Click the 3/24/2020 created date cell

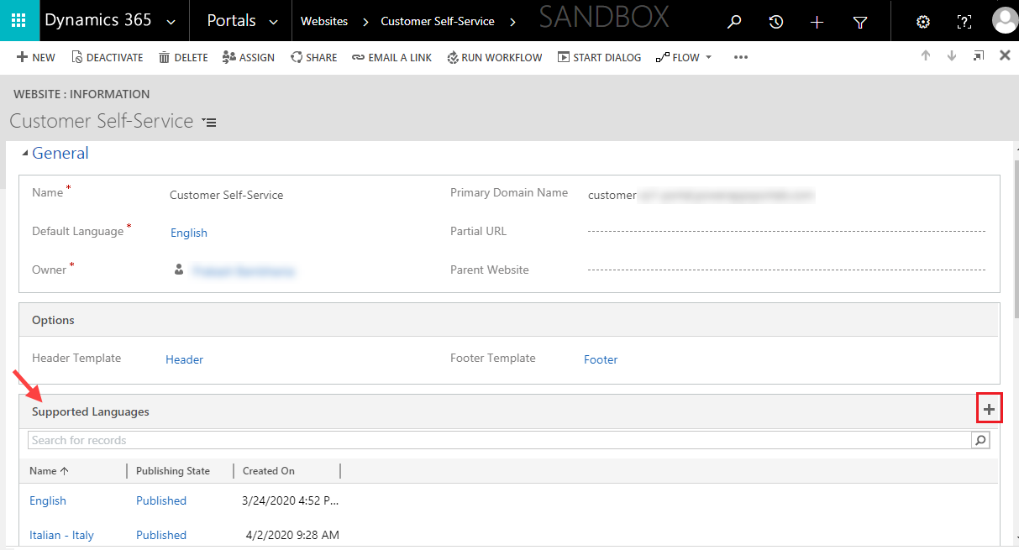(291, 500)
